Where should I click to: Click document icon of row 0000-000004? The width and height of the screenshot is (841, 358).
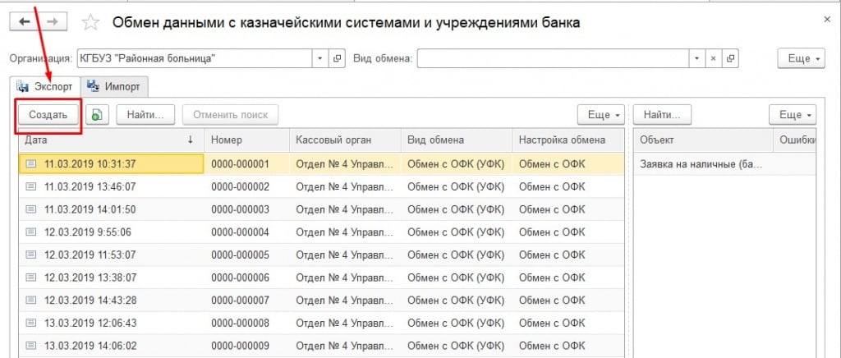pos(31,232)
